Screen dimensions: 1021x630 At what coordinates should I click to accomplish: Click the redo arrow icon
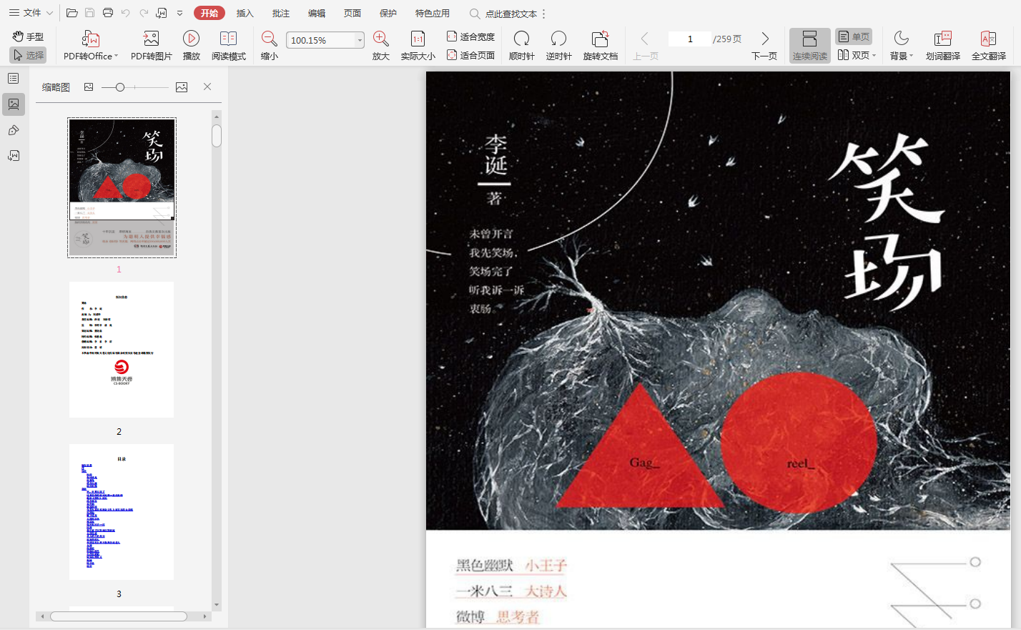144,13
